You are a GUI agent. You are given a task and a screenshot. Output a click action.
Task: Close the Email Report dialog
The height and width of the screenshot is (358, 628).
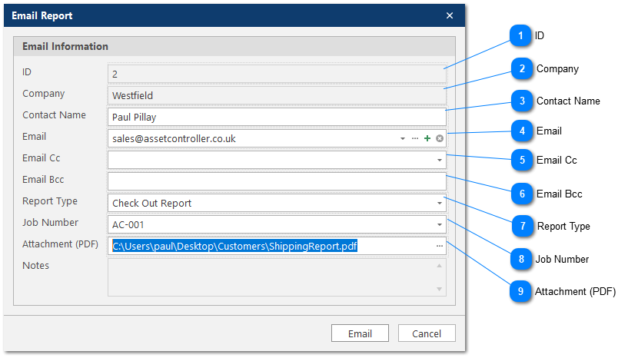[450, 15]
